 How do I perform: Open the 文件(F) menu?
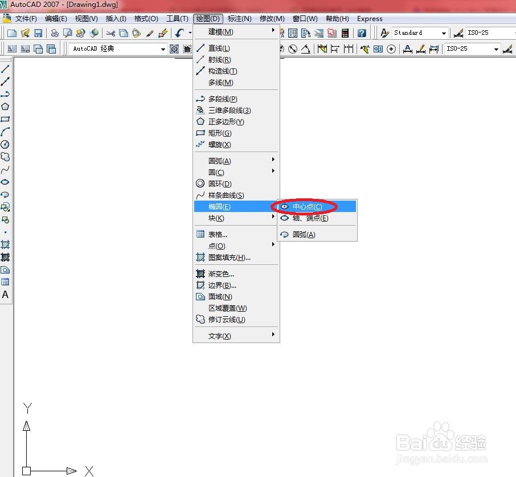click(x=26, y=19)
